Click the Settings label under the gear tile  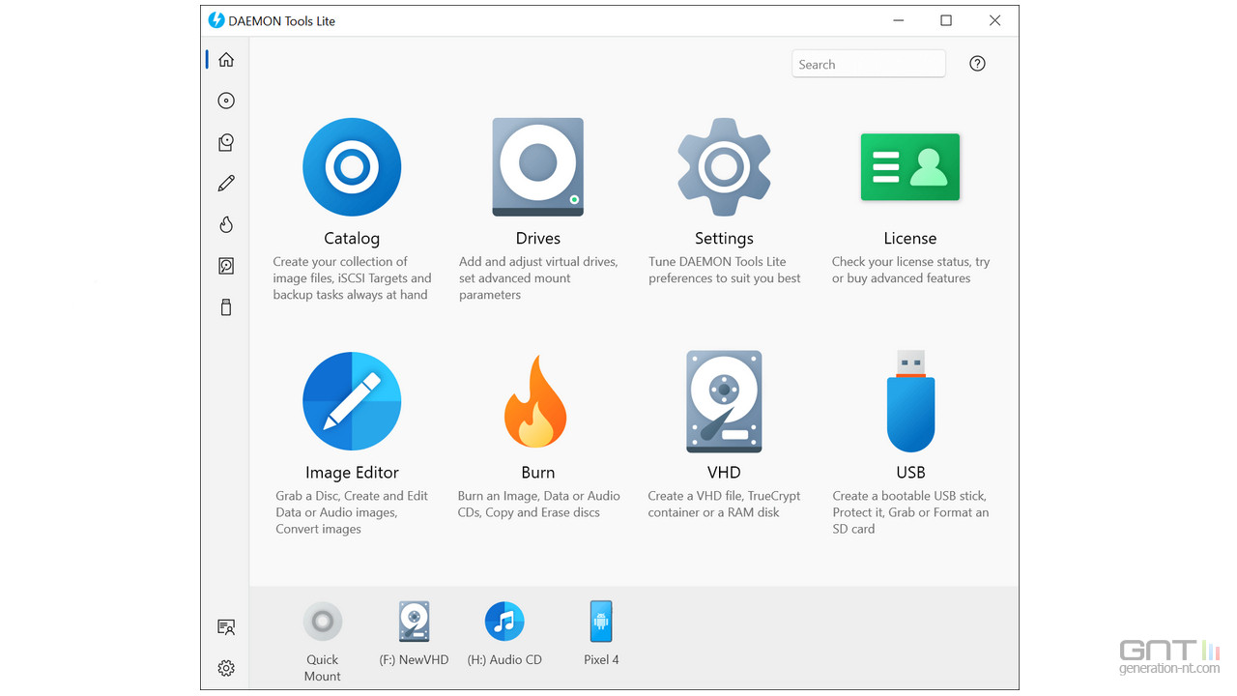tap(724, 239)
